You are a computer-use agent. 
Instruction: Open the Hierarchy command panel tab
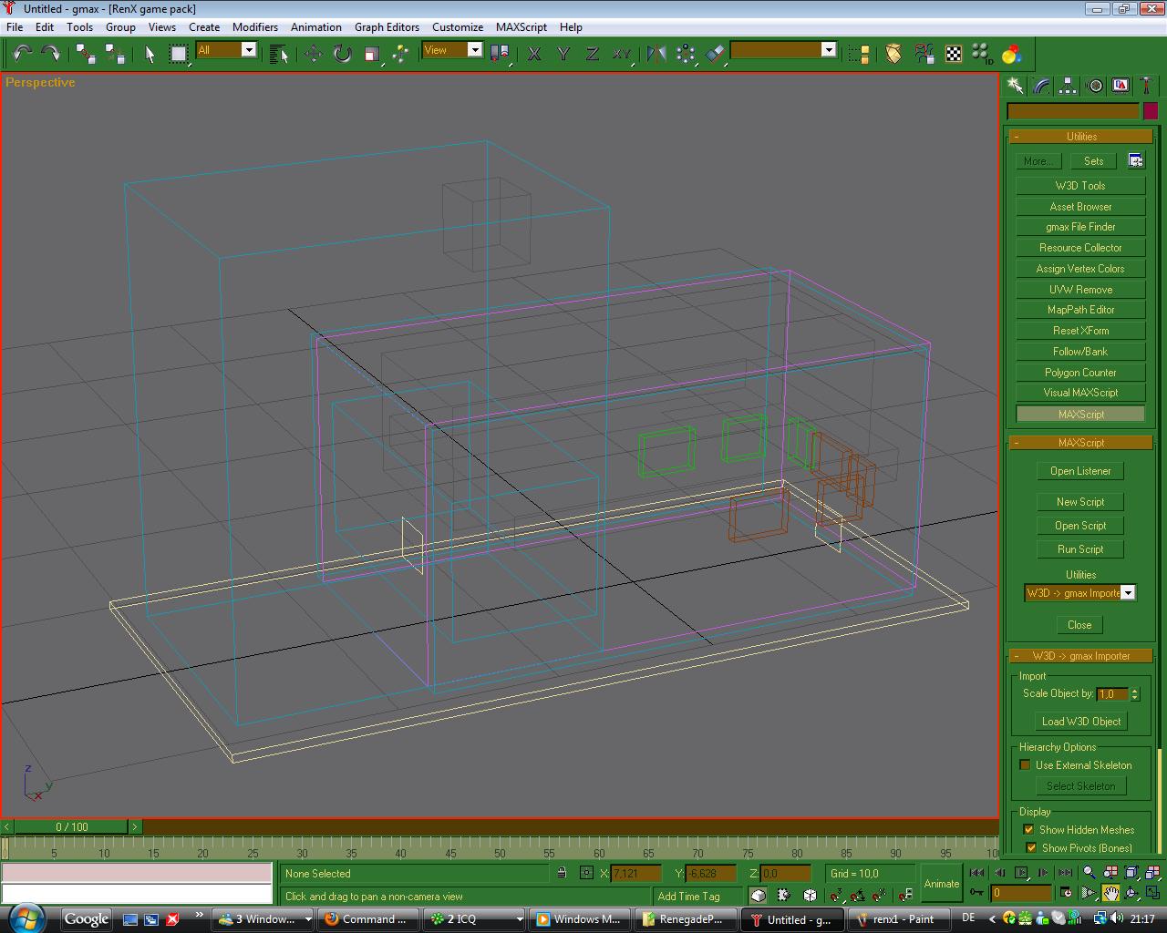[x=1068, y=86]
